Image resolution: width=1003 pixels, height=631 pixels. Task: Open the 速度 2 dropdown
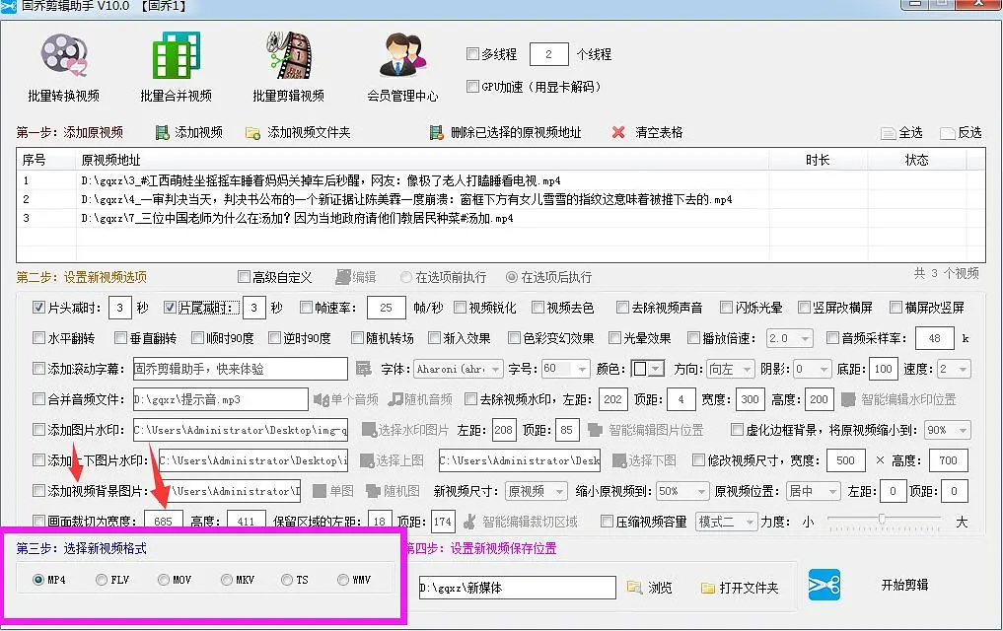(x=954, y=369)
